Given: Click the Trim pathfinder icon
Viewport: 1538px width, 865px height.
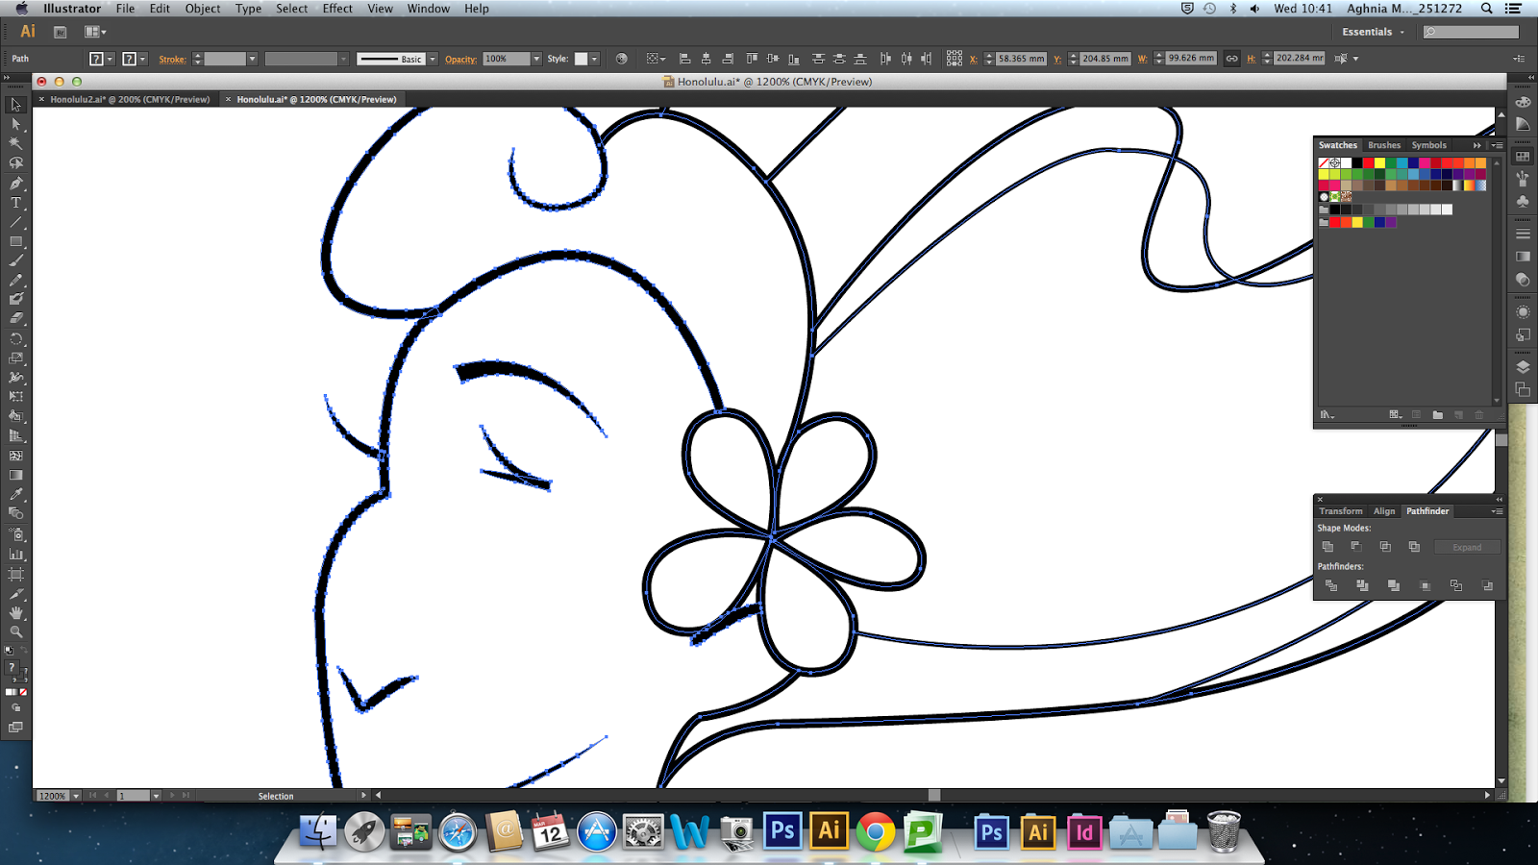Looking at the screenshot, I should point(1362,585).
